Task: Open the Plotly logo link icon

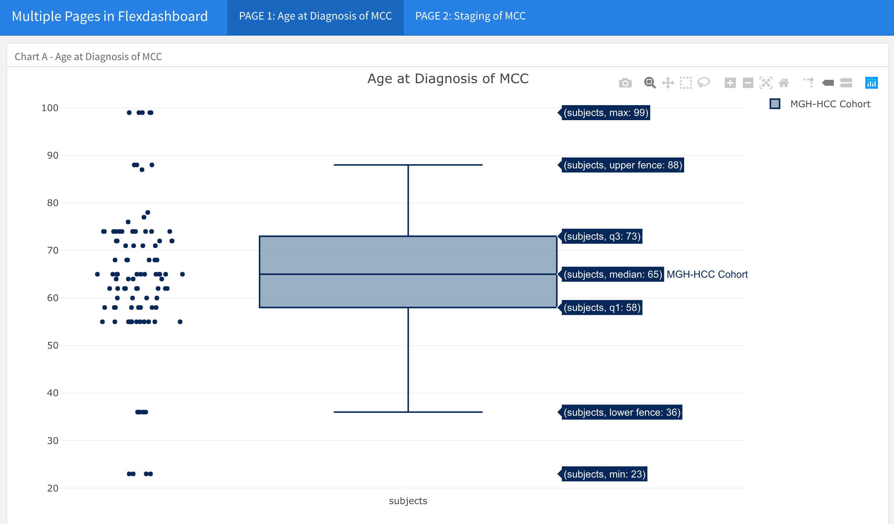Action: 871,83
